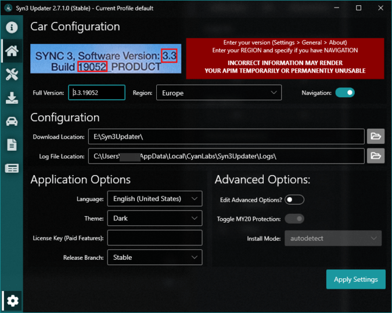
Task: Click the Car Configuration heading
Action: coord(75,27)
